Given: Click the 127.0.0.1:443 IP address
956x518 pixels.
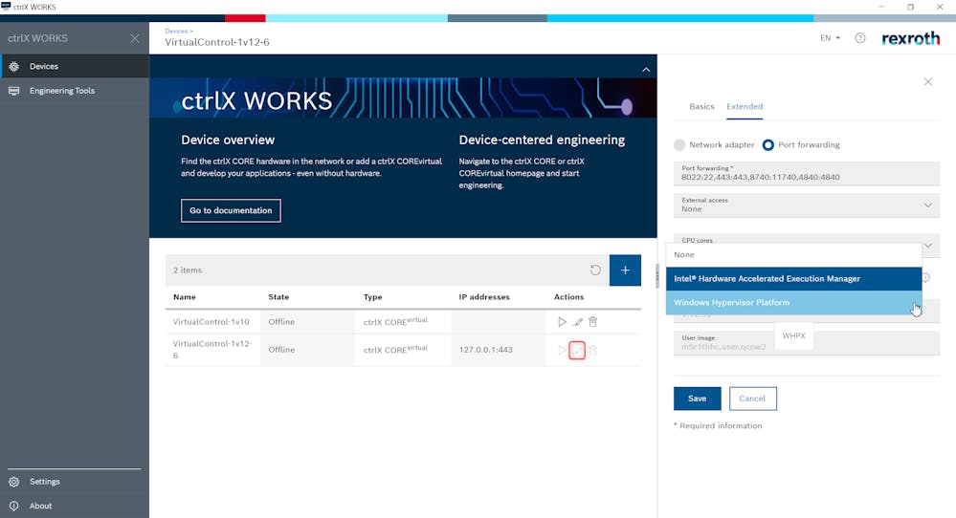Looking at the screenshot, I should tap(485, 350).
